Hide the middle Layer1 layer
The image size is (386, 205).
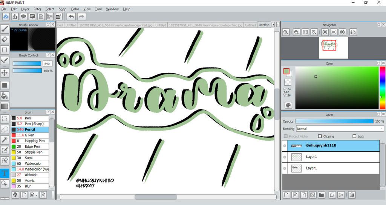pyautogui.click(x=285, y=157)
